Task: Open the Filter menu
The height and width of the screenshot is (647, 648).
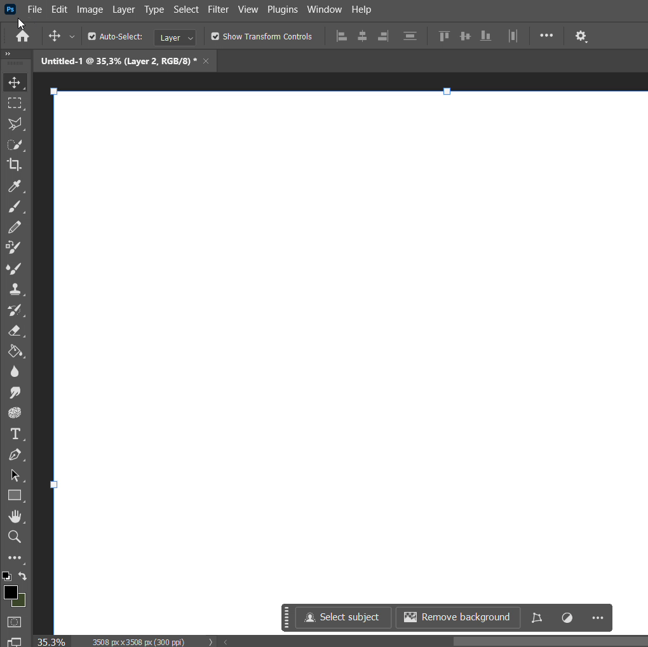Action: point(218,10)
